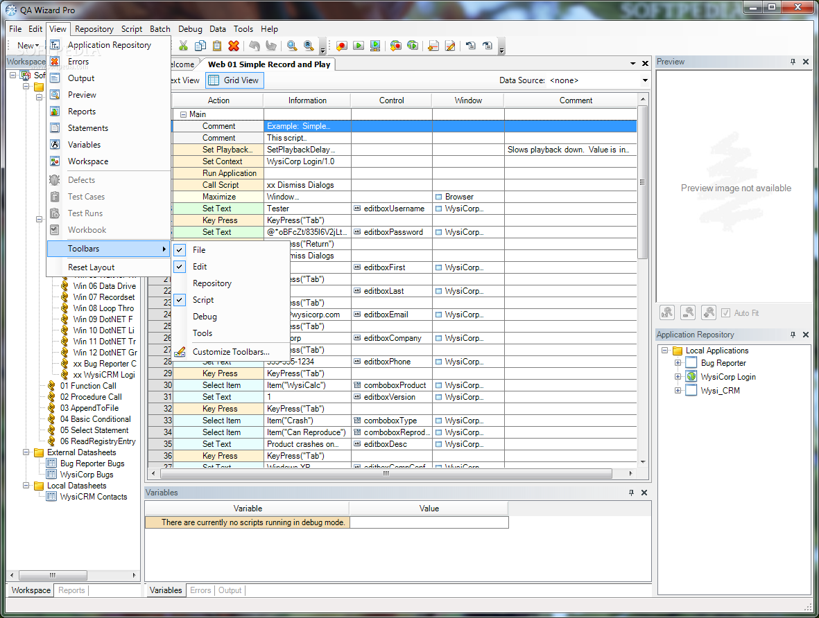Select Statements in the View menu
Screen dimensions: 819x618
[x=109, y=128]
